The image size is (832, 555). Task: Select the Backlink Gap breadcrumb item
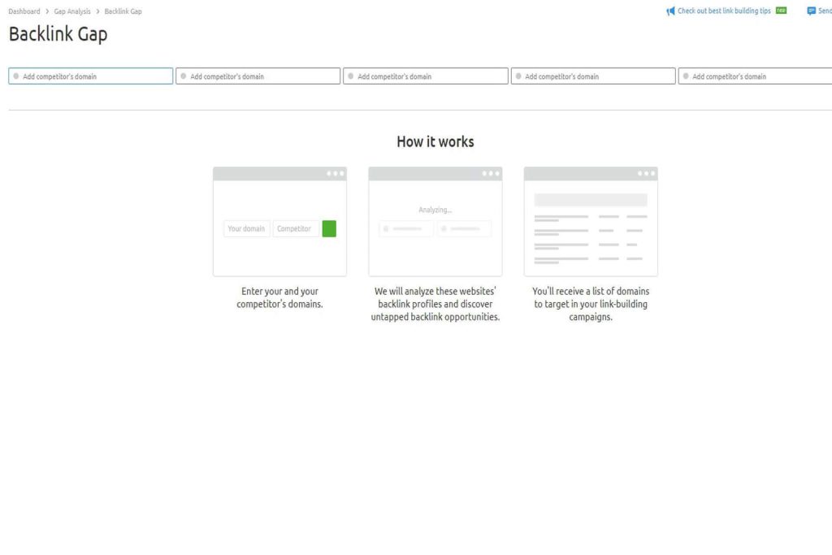tap(123, 11)
